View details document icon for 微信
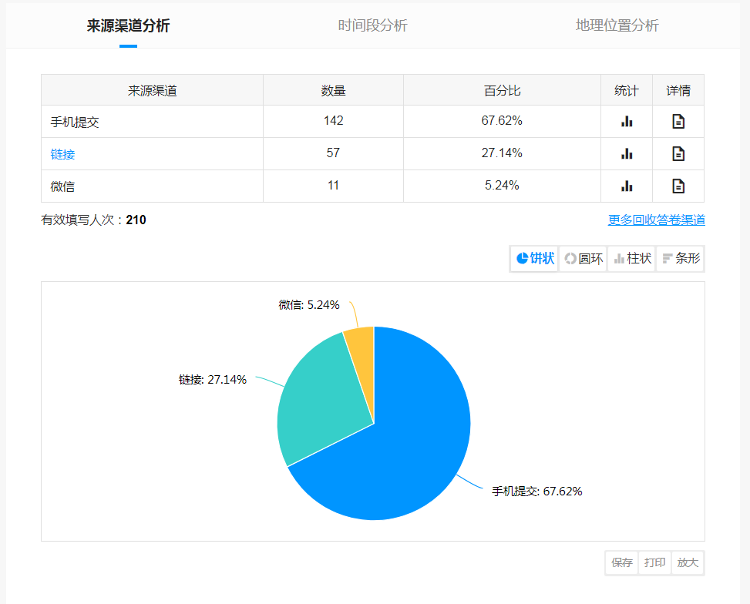Viewport: 750px width, 604px height. pos(678,186)
